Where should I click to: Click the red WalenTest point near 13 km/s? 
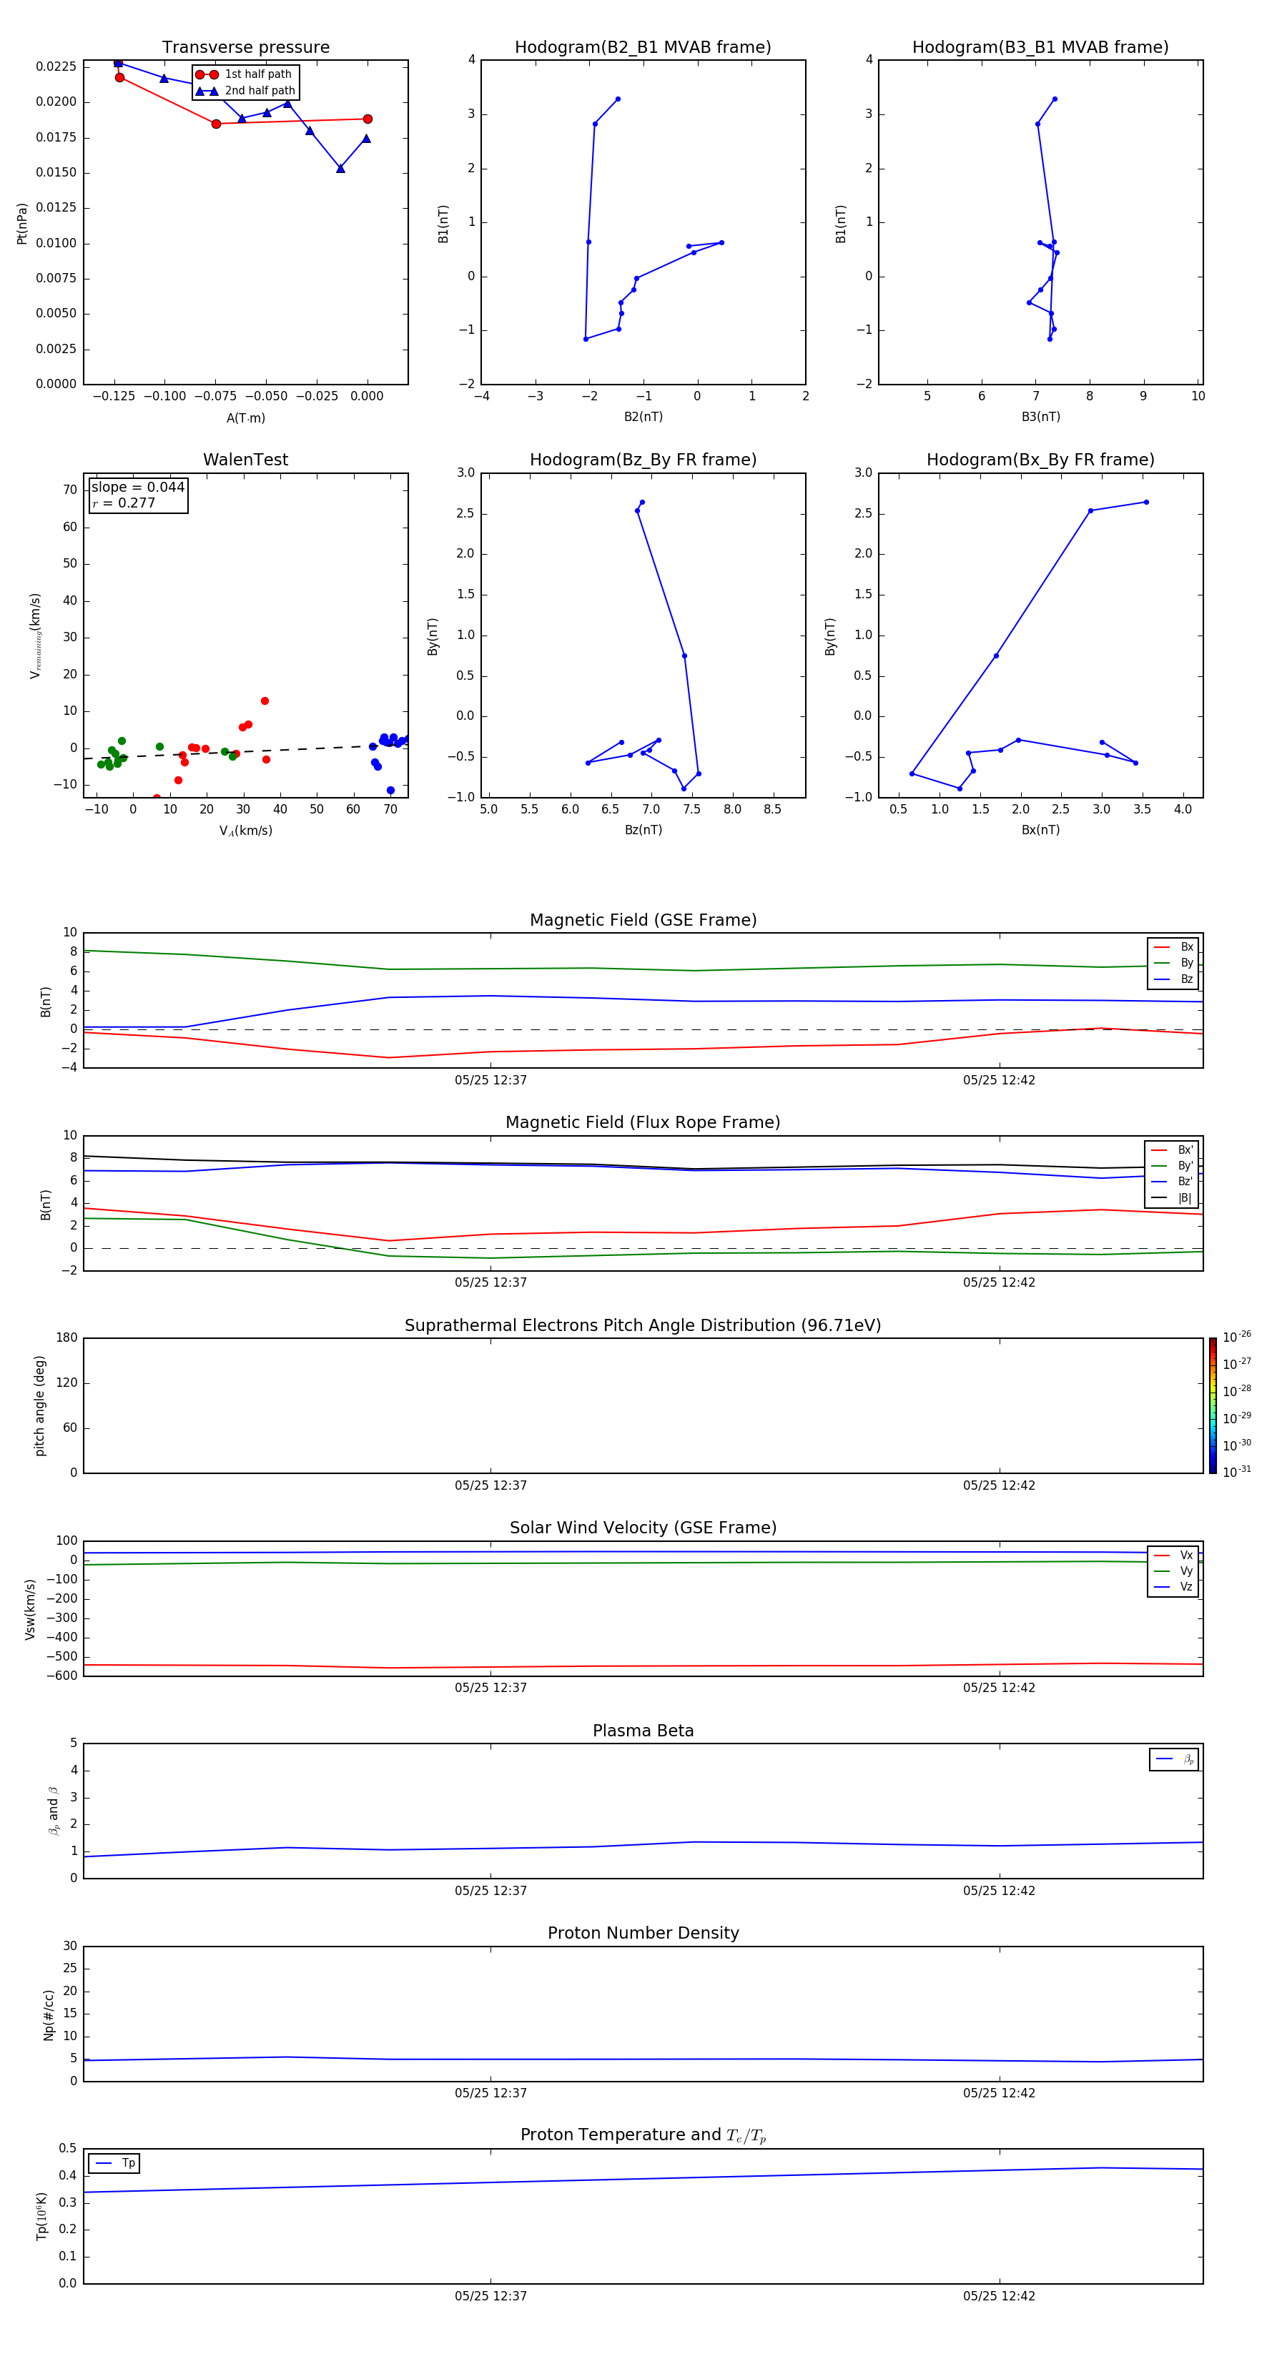[x=182, y=755]
